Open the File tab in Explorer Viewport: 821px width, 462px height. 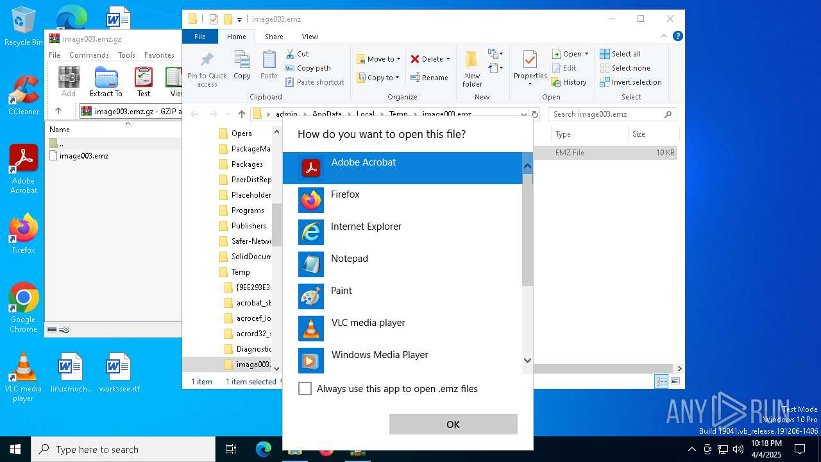point(200,37)
